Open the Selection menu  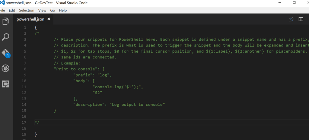coord(27,11)
